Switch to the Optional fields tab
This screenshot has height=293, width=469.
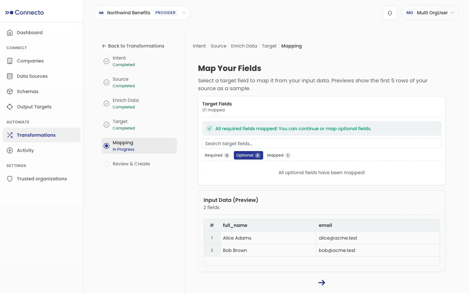click(x=248, y=155)
